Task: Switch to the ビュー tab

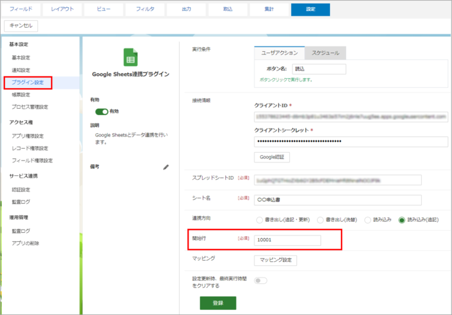Action: click(x=103, y=9)
